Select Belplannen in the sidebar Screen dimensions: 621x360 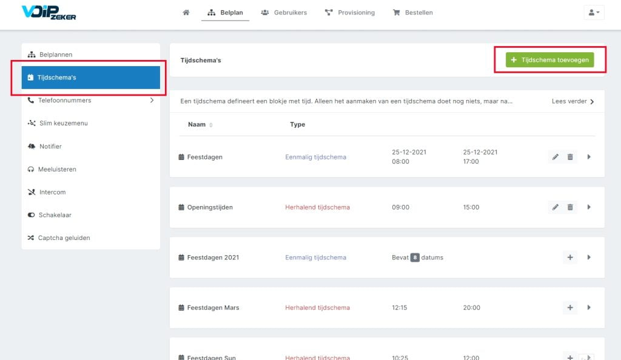(91, 55)
